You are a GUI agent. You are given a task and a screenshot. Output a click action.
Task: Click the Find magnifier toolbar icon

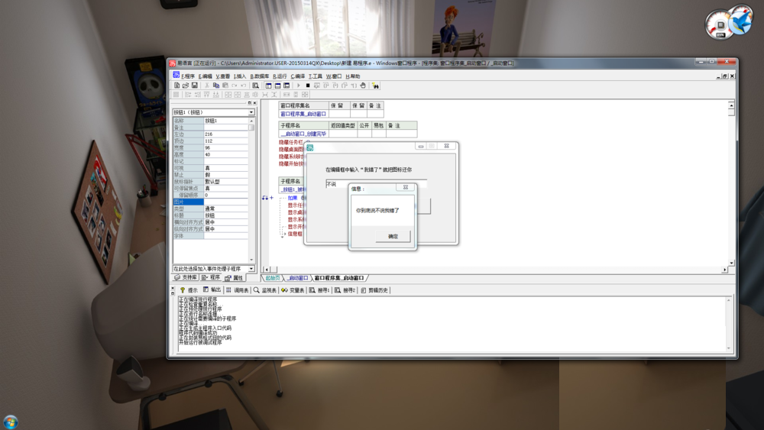(255, 86)
